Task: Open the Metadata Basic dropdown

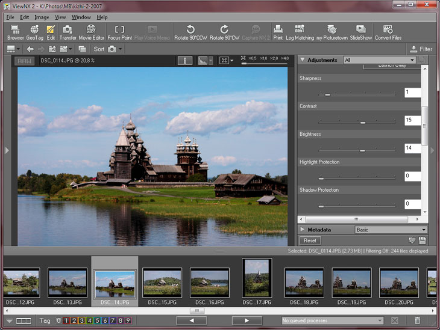Action: 391,230
